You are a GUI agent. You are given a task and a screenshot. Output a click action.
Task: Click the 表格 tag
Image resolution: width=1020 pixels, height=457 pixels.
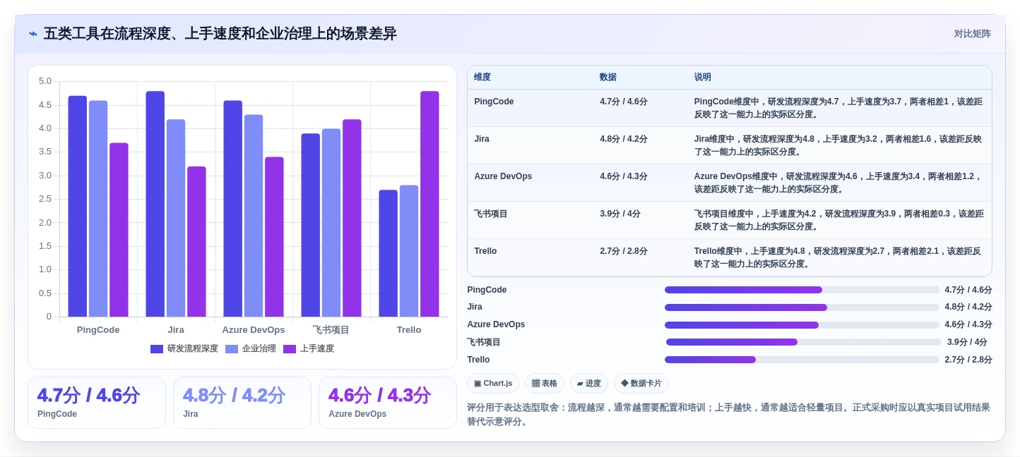pos(545,384)
